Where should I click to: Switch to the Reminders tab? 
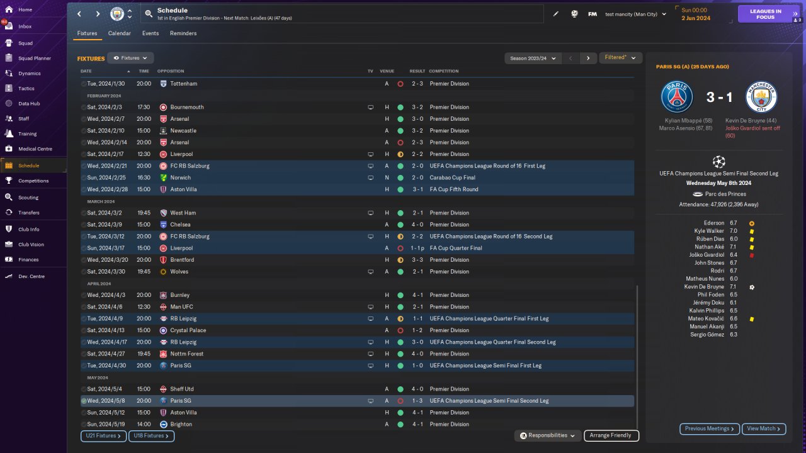coord(183,33)
